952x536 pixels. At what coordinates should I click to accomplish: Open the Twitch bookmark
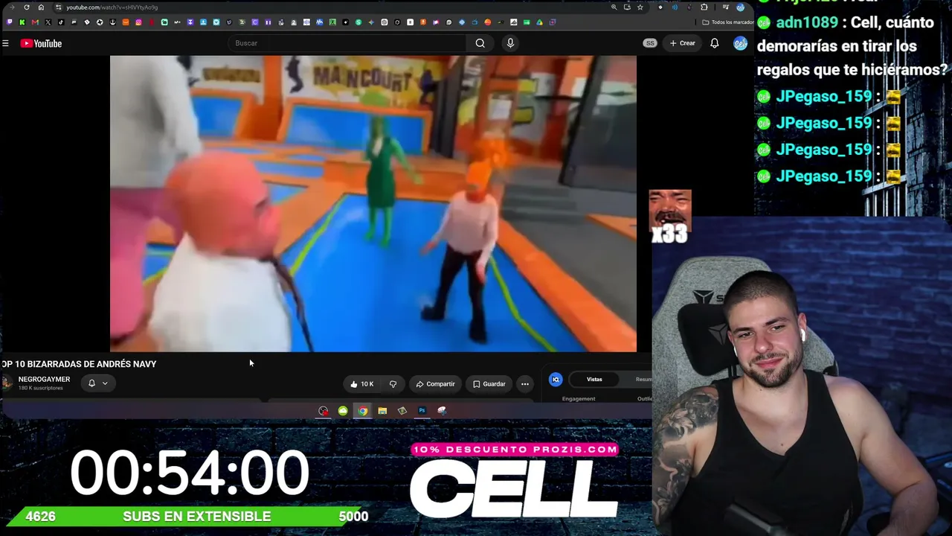pos(9,22)
